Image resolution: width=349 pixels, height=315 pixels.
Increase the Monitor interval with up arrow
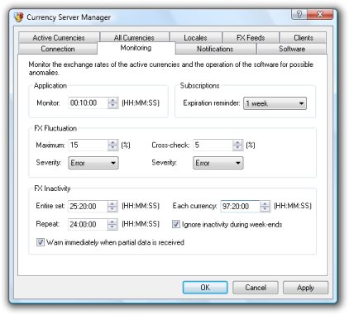[112, 101]
